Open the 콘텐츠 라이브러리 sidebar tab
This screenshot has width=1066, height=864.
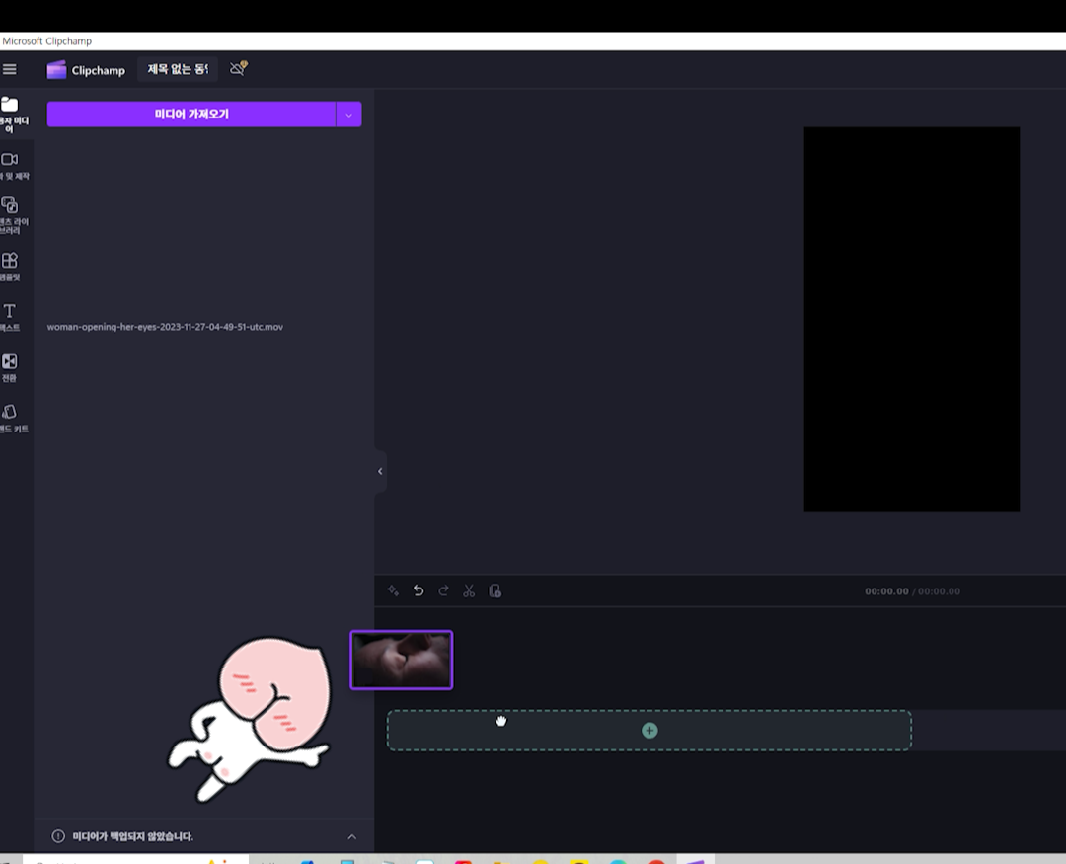(14, 215)
